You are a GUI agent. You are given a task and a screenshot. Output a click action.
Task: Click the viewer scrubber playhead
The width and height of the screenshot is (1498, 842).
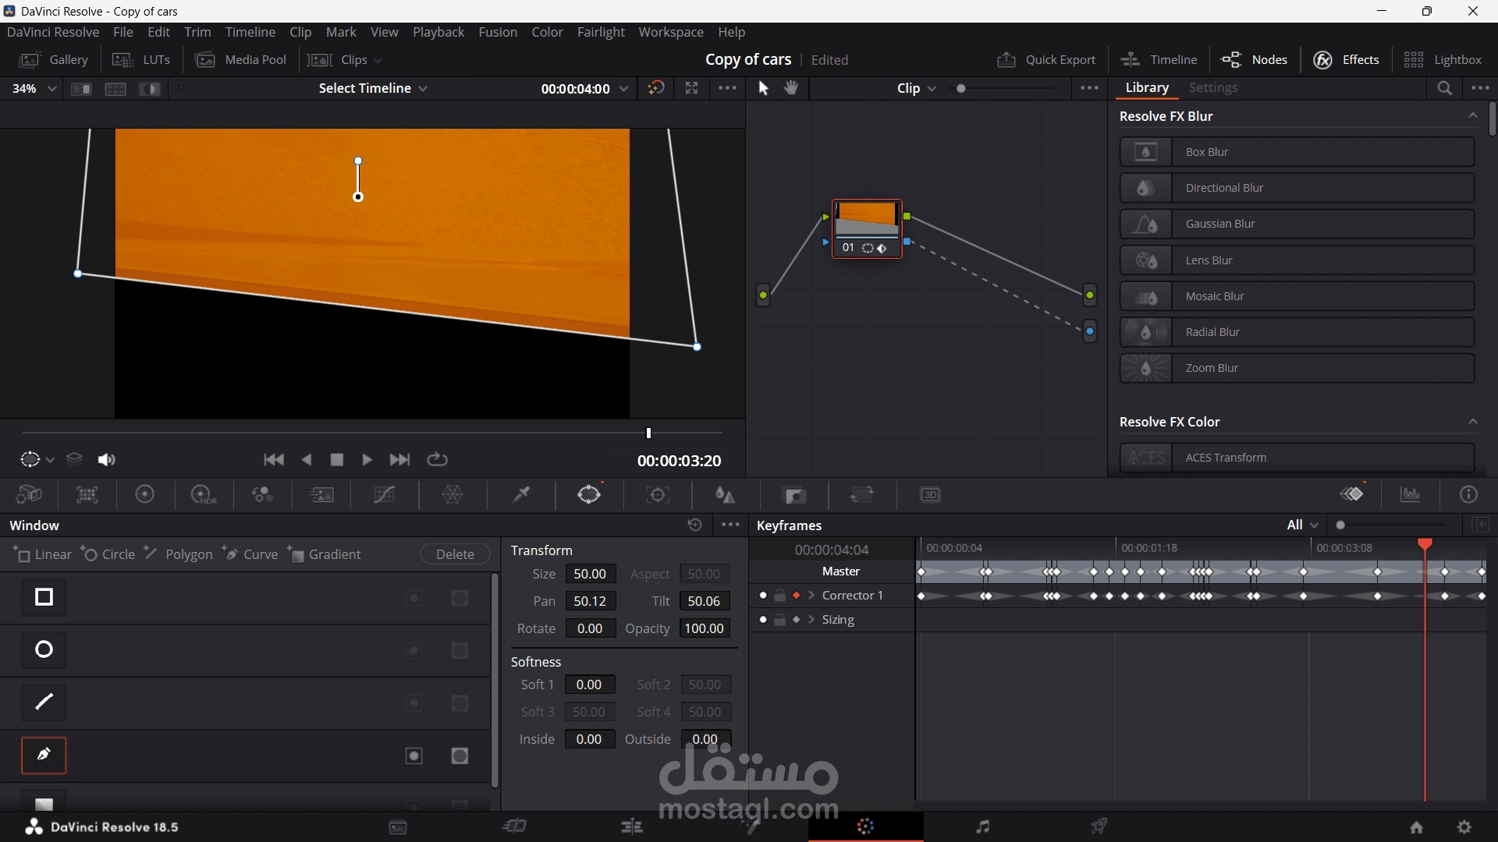(648, 433)
